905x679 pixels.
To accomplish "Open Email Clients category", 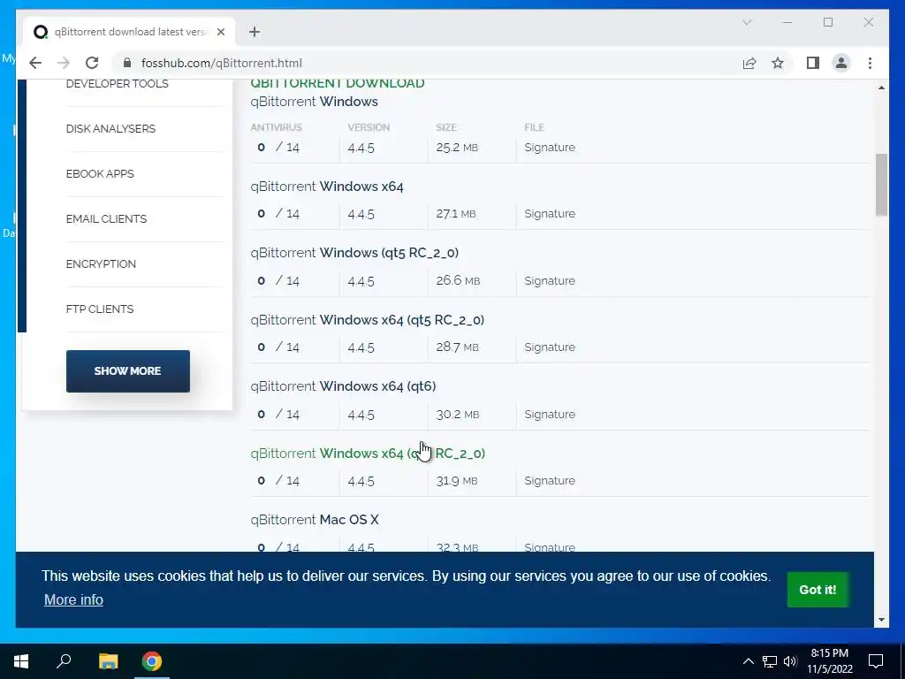I will coord(106,219).
